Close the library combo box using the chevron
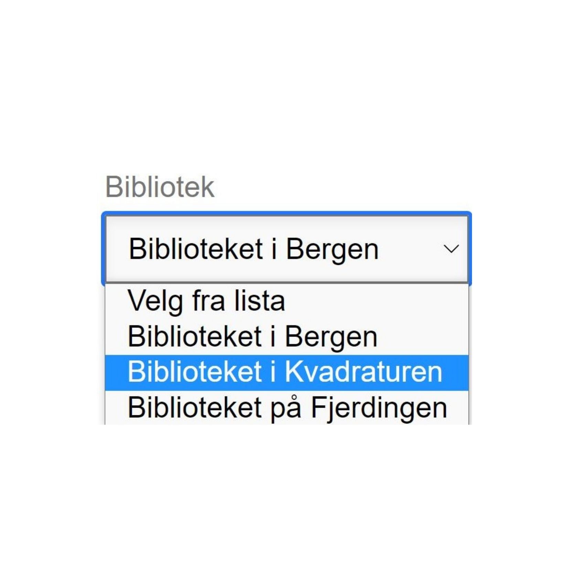 [x=451, y=249]
